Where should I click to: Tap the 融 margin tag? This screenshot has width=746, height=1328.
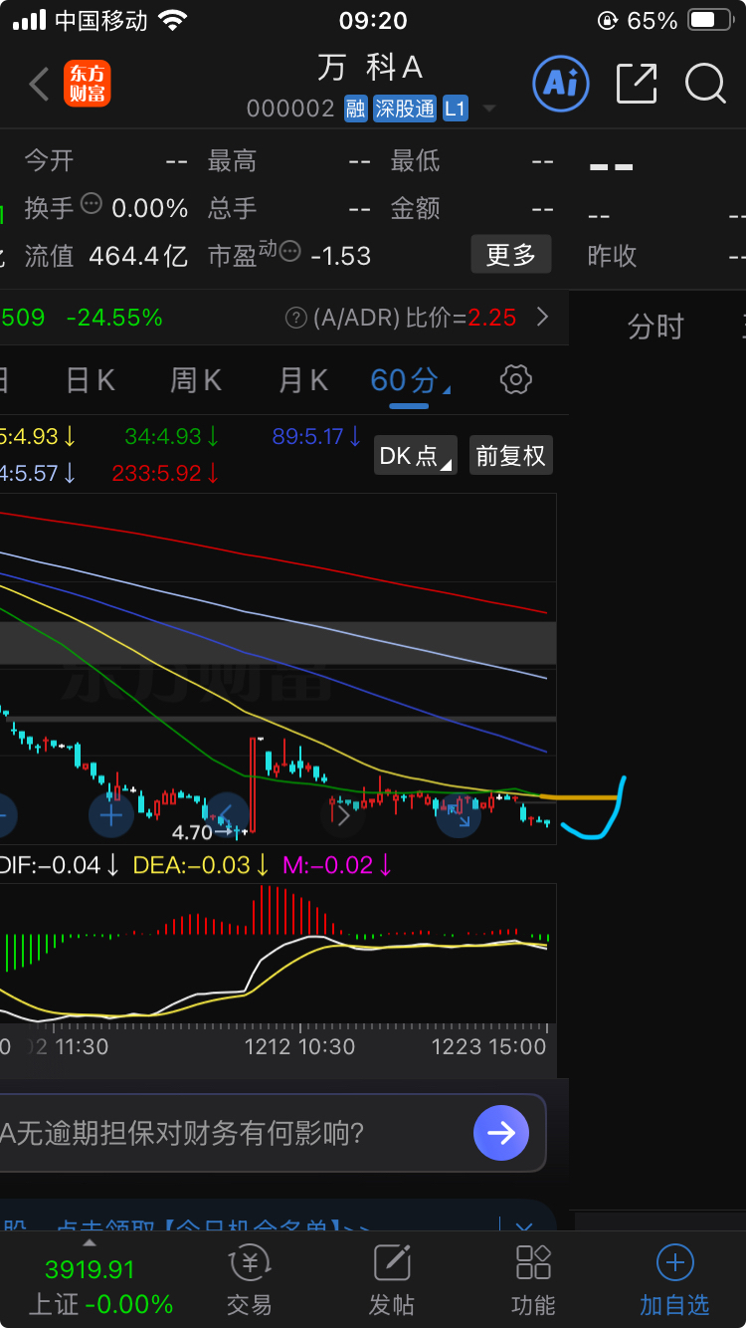[356, 109]
